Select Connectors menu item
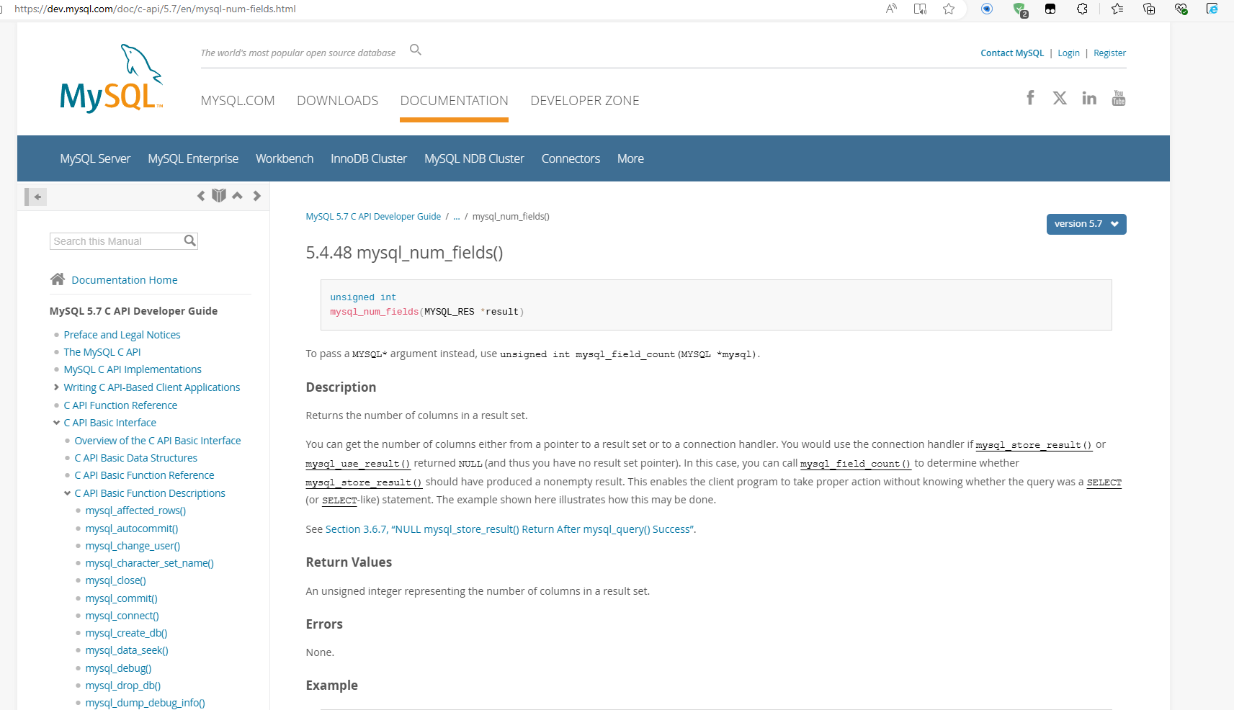 point(571,158)
